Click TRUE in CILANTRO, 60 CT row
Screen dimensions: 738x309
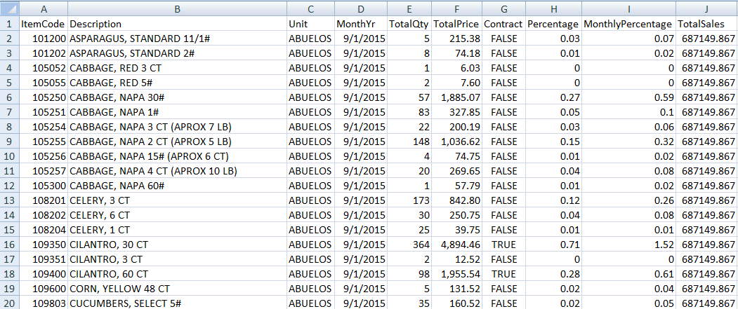tap(503, 274)
